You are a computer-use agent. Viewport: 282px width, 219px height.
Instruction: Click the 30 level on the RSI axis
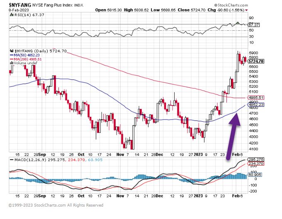click(x=251, y=36)
